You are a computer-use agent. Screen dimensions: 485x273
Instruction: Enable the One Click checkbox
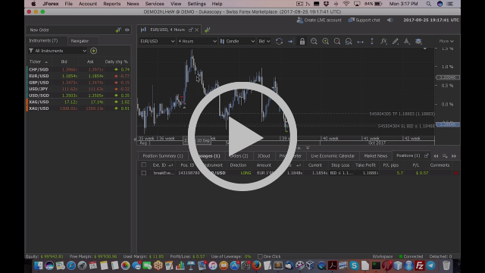(260, 256)
